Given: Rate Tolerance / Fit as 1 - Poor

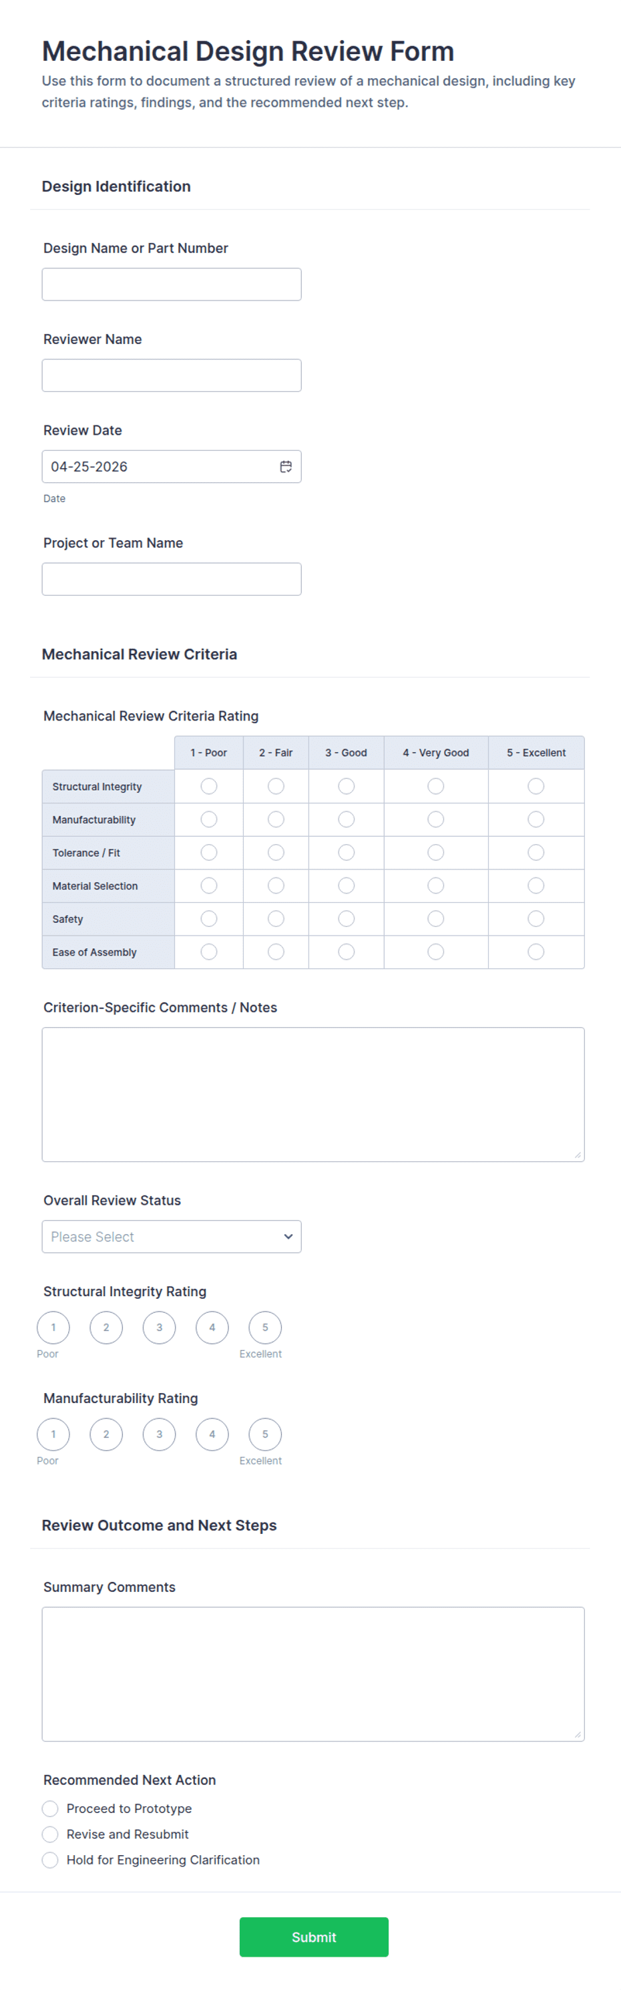Looking at the screenshot, I should click(x=208, y=852).
